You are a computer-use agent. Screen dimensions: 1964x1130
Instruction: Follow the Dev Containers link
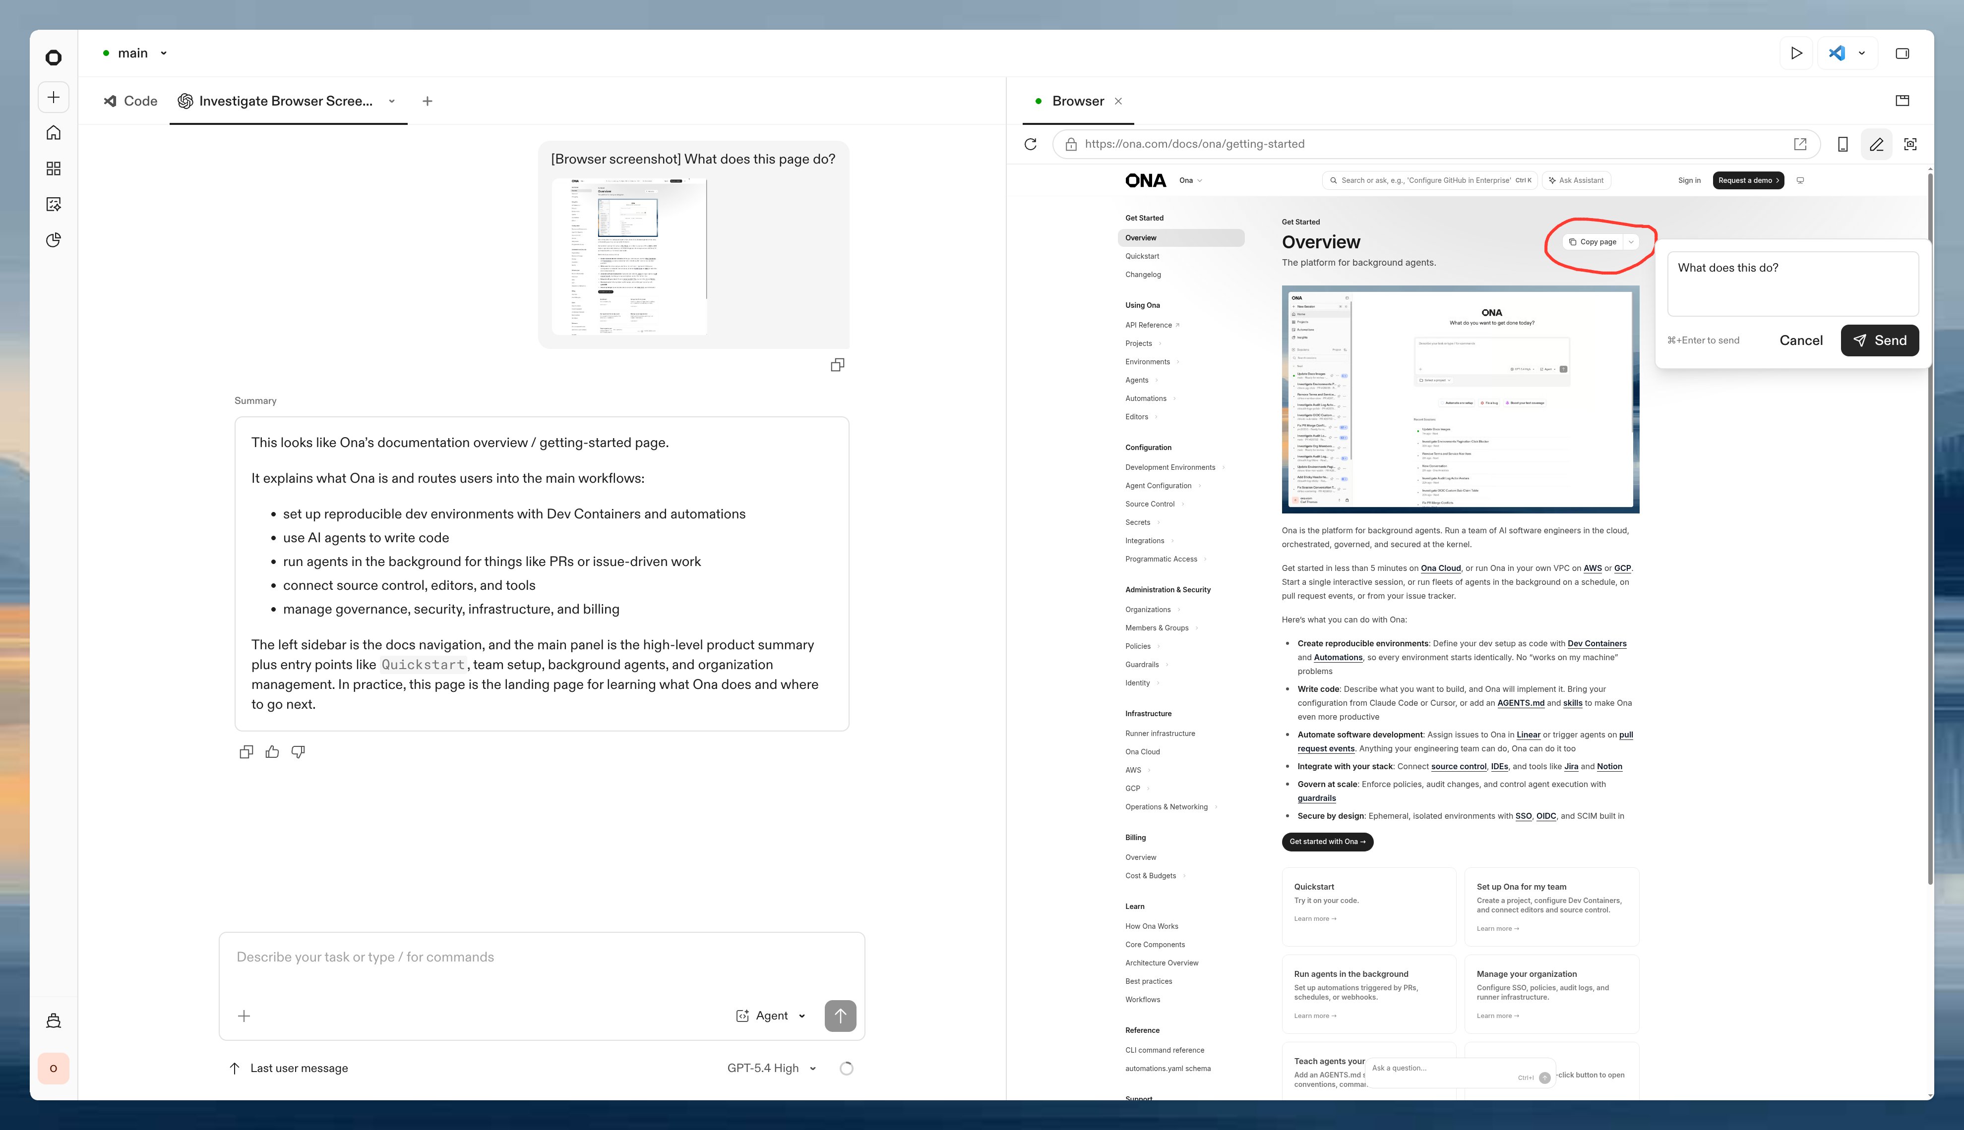(x=1596, y=643)
